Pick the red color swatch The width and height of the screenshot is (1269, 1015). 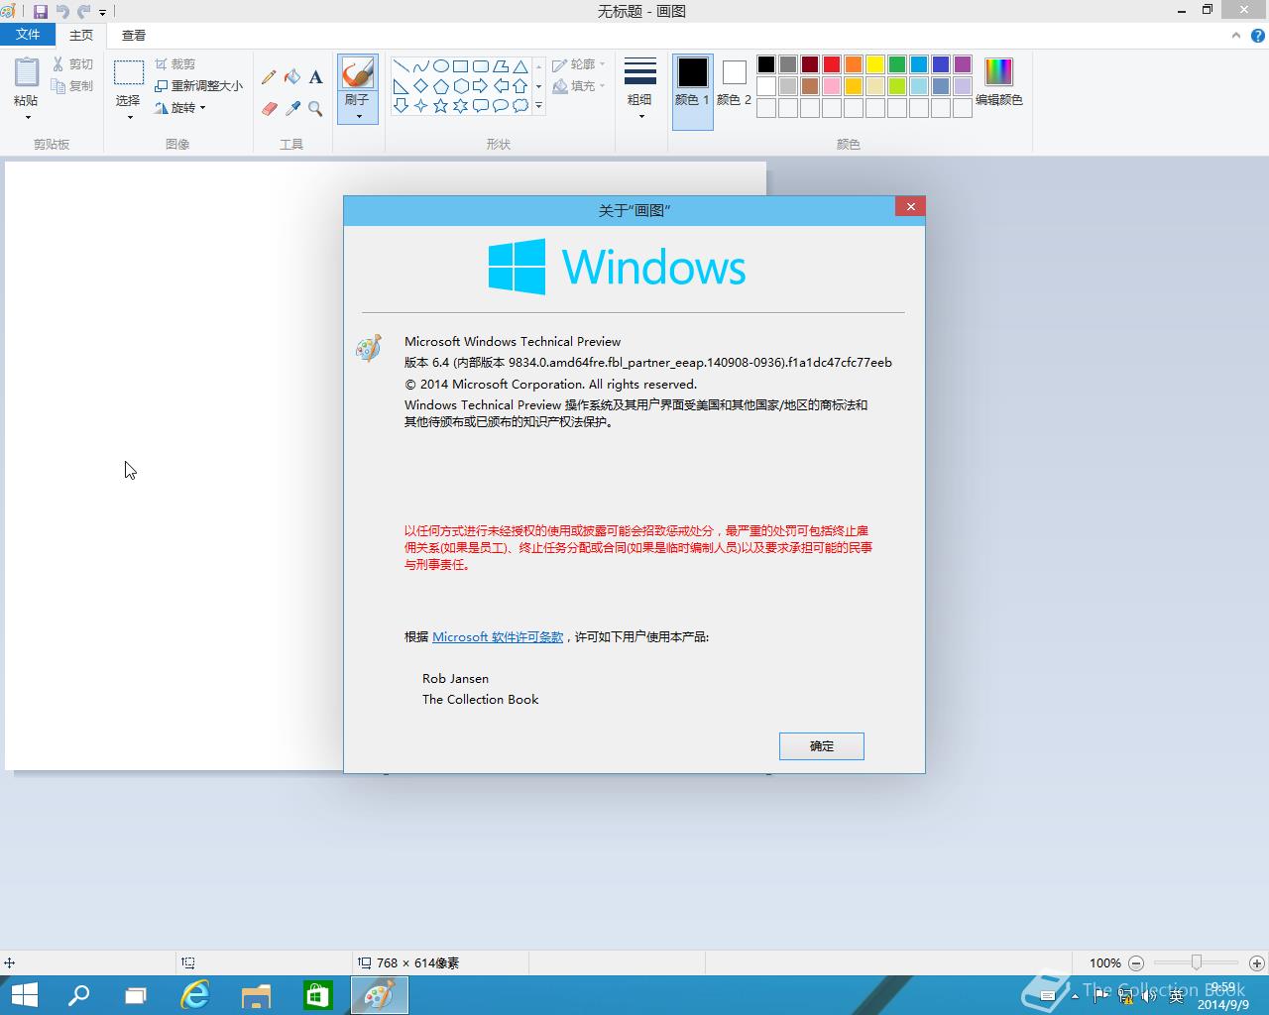pos(832,64)
